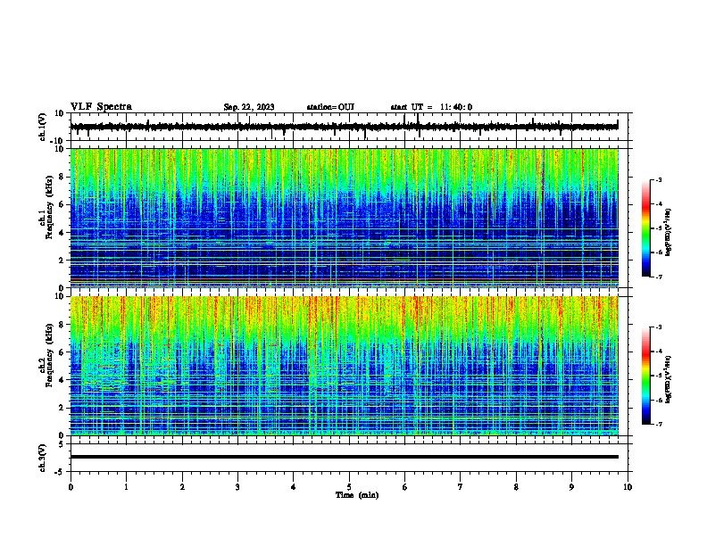This screenshot has height=546, width=707.
Task: Click the ch.1 spectrogram color scale bar
Action: click(646, 228)
